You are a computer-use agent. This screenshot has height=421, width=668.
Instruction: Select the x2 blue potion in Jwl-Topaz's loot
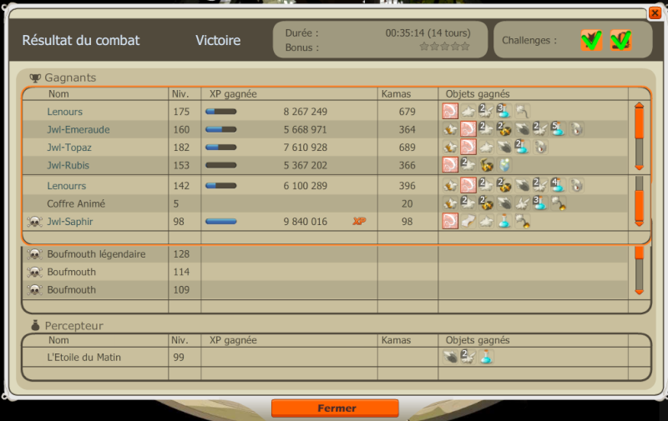click(x=522, y=147)
